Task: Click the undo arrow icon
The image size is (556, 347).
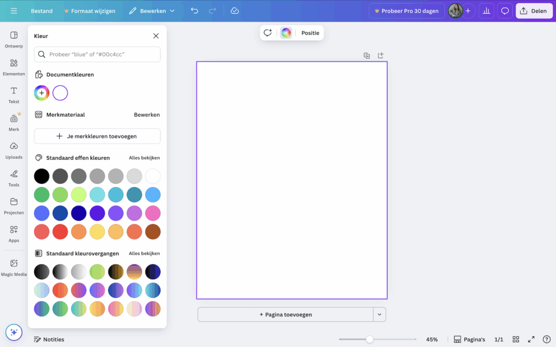Action: [194, 11]
